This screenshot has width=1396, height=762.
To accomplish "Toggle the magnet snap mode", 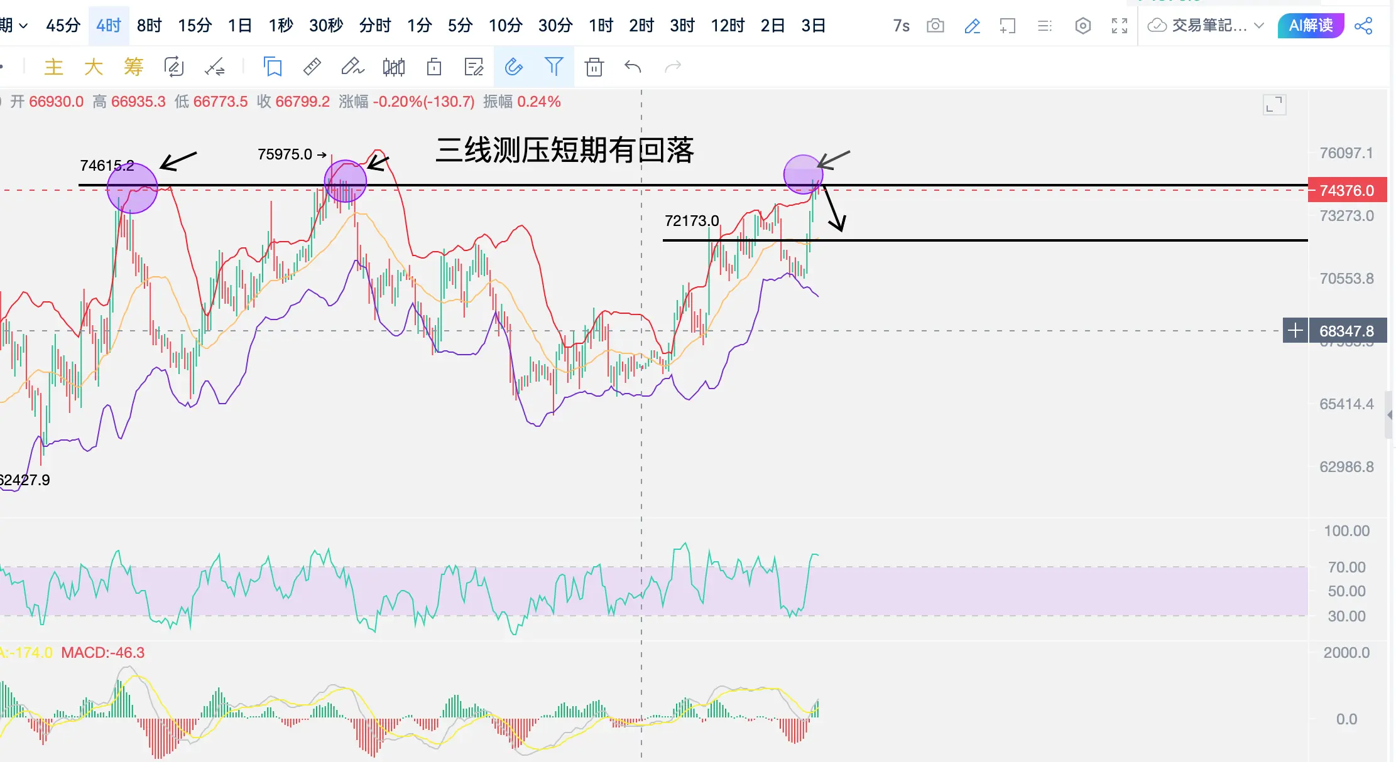I will pos(514,67).
